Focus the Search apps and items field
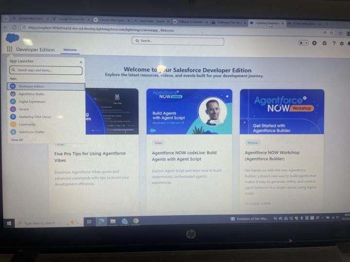Viewport: 350px width, 262px height. pyautogui.click(x=46, y=70)
